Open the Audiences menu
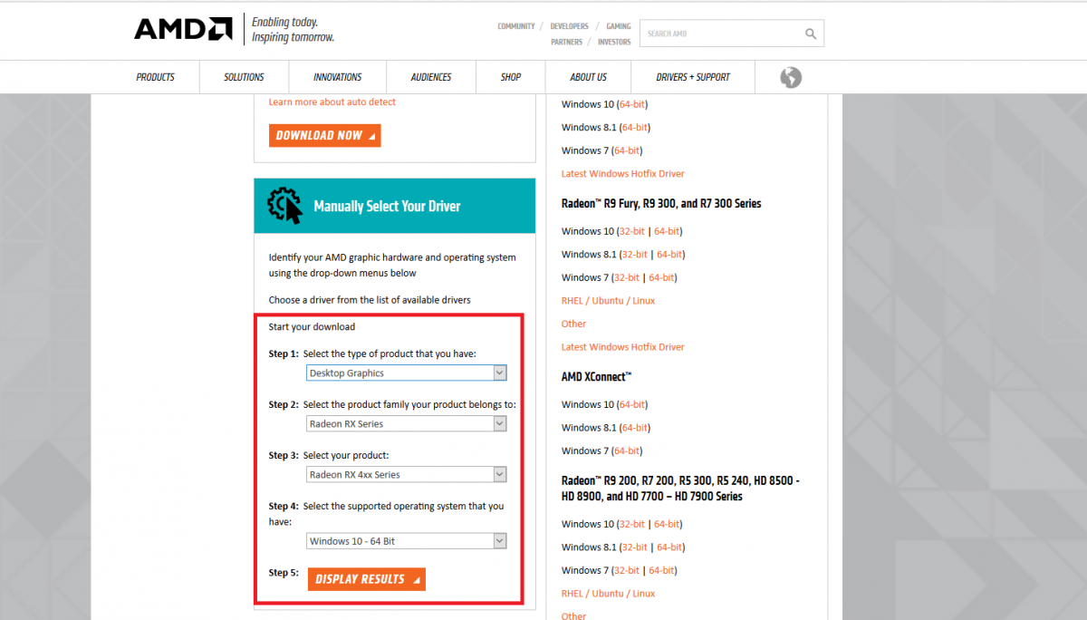 (431, 77)
